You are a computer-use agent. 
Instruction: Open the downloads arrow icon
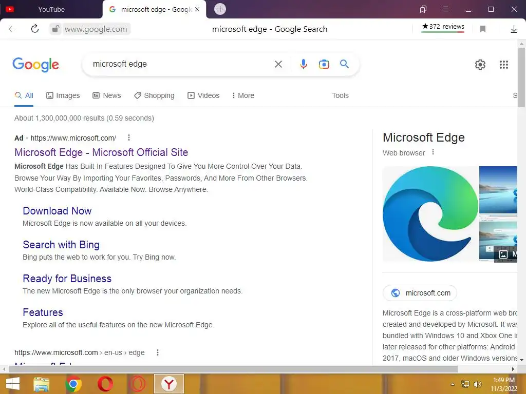514,29
